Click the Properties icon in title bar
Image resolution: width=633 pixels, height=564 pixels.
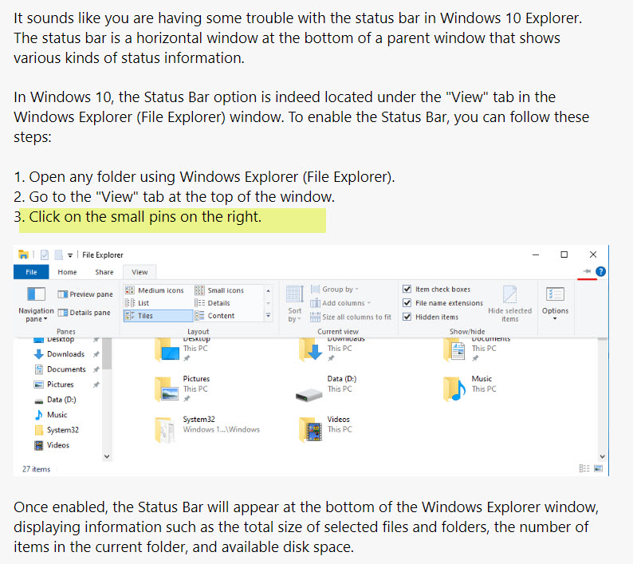click(45, 254)
